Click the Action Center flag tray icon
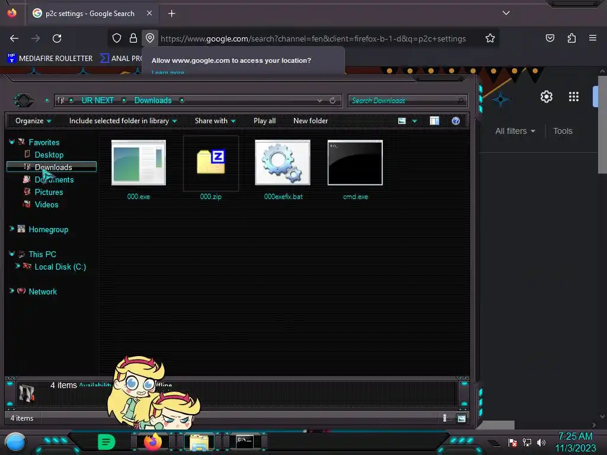607x455 pixels. click(513, 442)
